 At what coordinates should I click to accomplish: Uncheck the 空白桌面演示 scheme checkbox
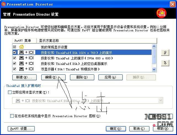pos(14,64)
